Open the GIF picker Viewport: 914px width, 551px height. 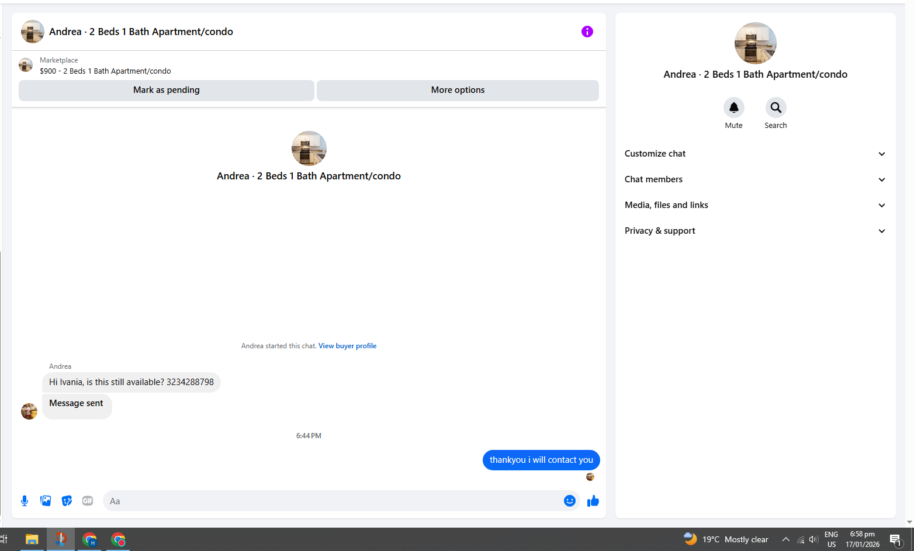[88, 501]
